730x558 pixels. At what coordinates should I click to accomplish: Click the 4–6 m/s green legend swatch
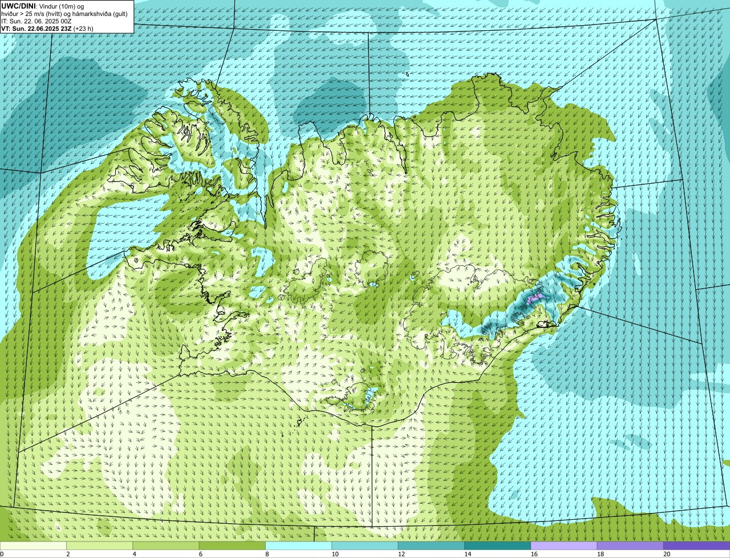166,545
